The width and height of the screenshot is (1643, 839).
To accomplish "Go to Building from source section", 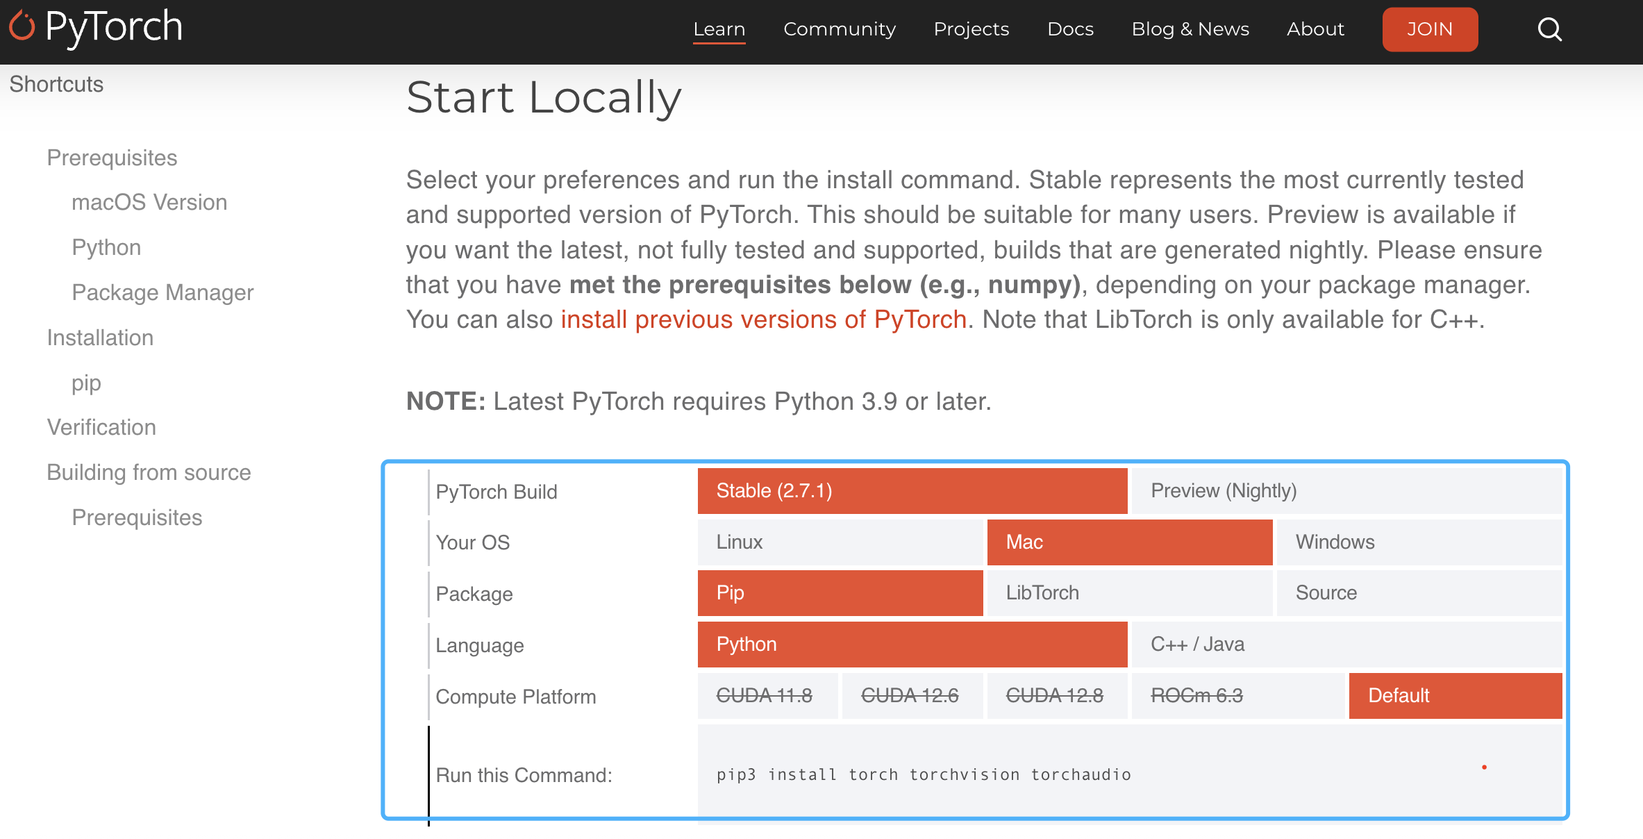I will 149,472.
